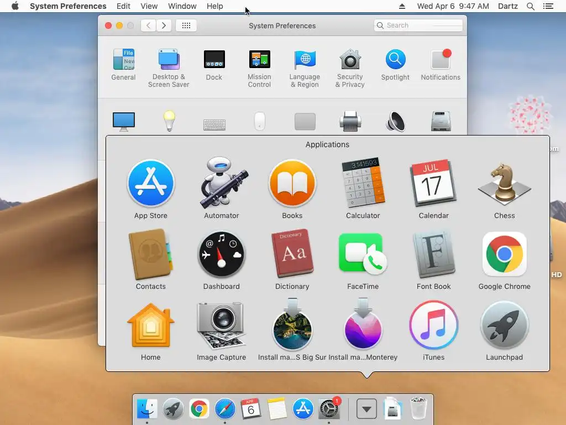This screenshot has height=425, width=566.
Task: Open the Install macOS Monterey installer
Action: [363, 324]
